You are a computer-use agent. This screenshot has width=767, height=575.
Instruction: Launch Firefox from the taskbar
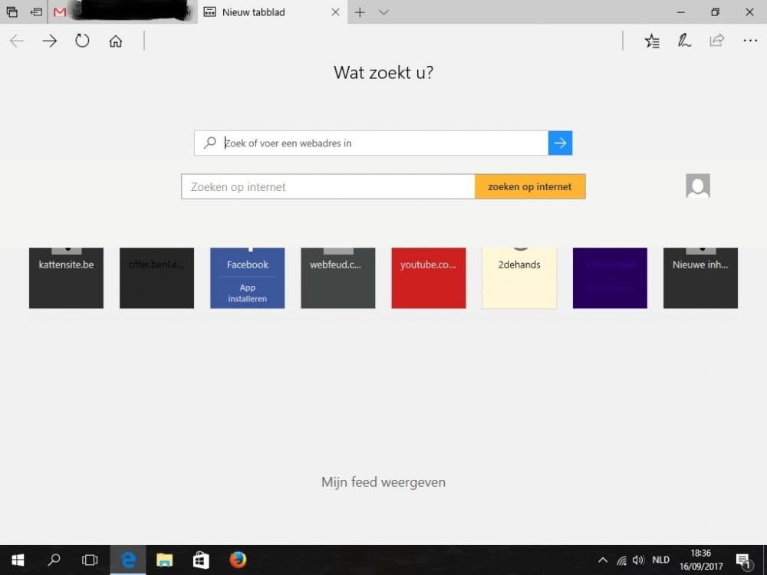[238, 560]
